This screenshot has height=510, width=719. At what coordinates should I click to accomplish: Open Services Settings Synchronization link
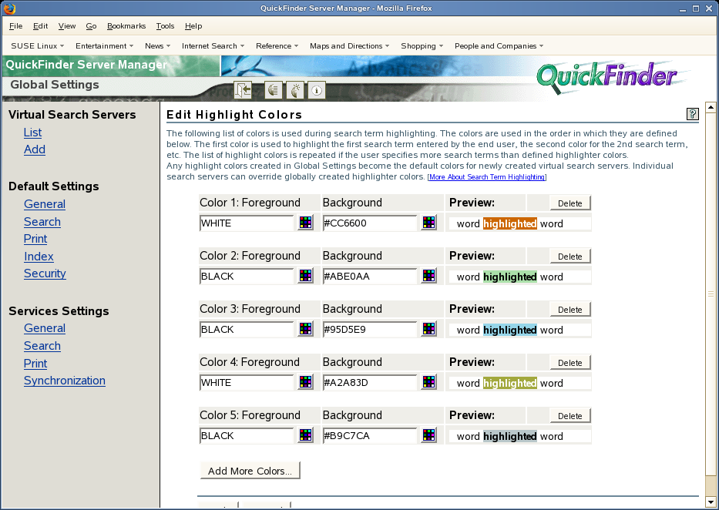click(65, 381)
